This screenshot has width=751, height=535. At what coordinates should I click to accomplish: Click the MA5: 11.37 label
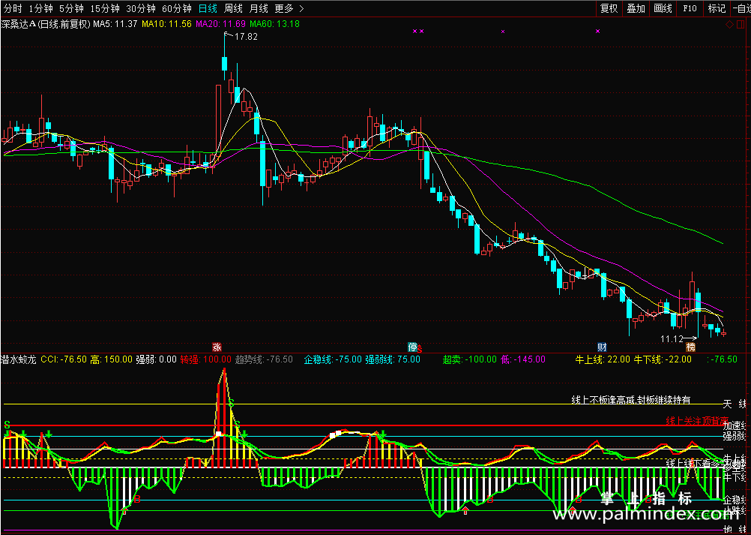point(115,23)
